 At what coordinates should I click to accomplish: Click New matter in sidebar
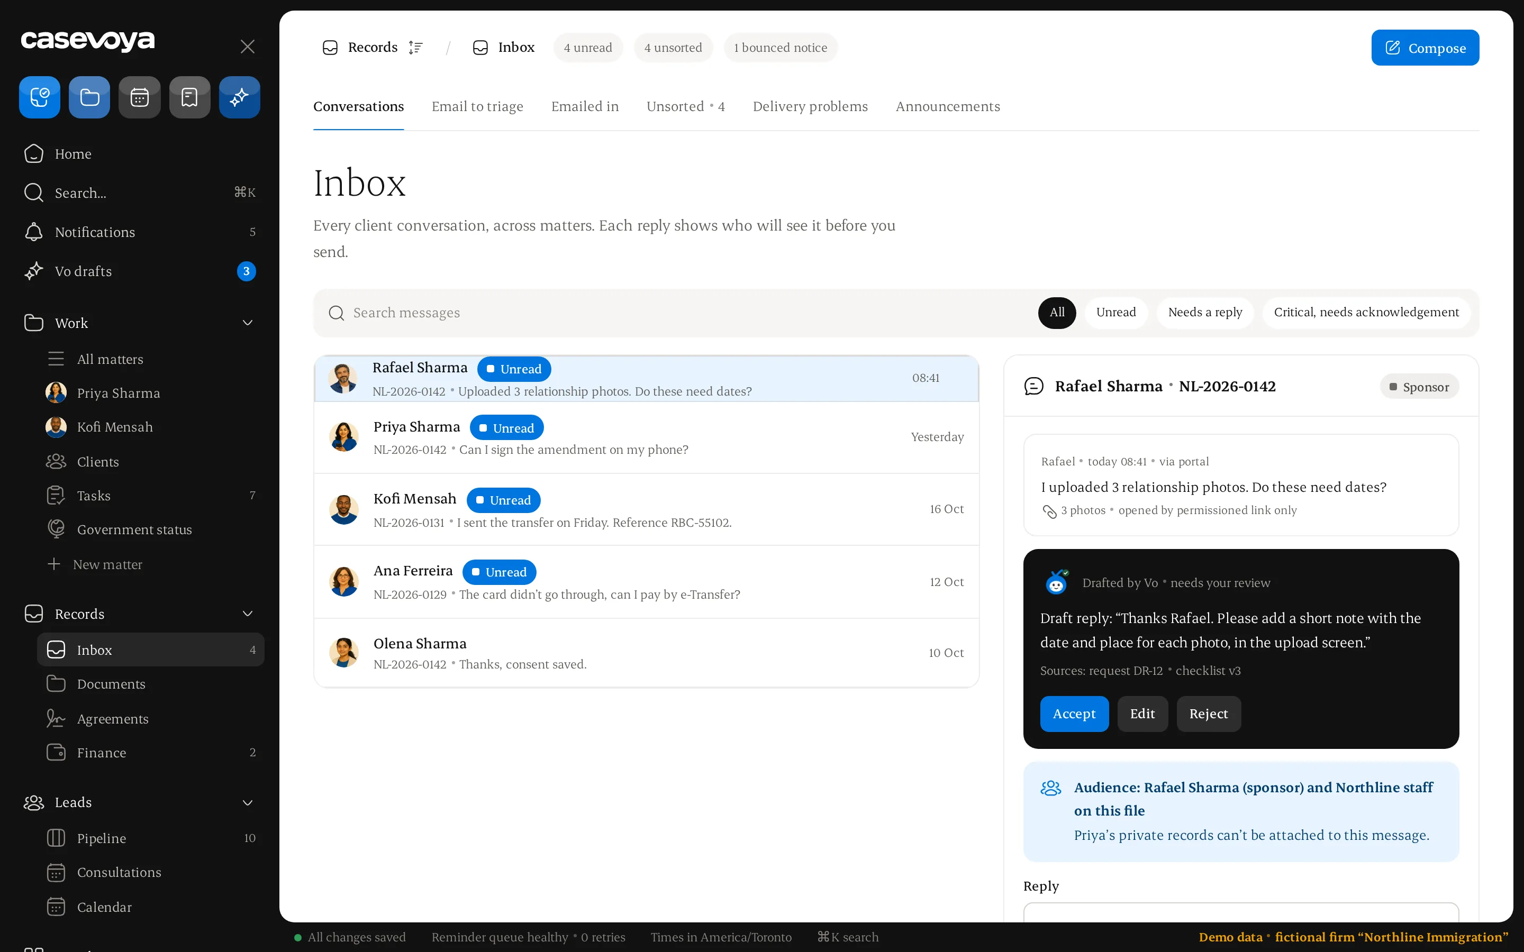[151, 564]
